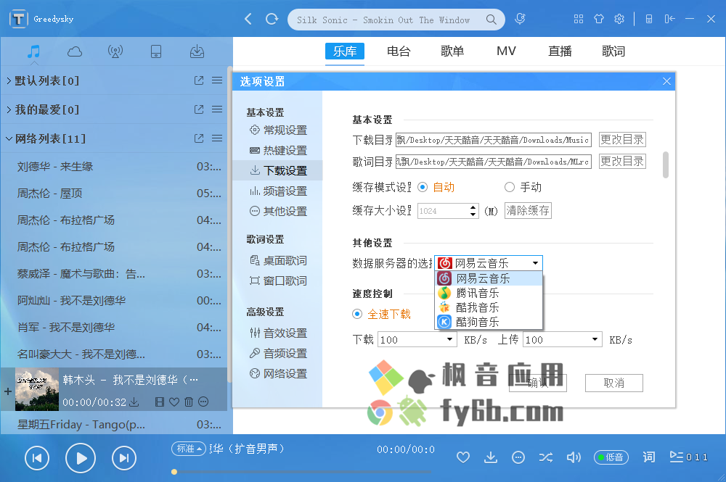The width and height of the screenshot is (726, 482).
Task: Click the settings dialog scrollbar
Action: coord(666,165)
